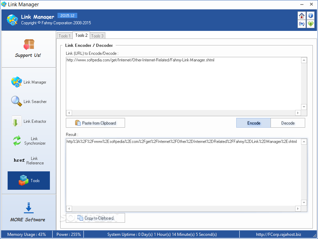This screenshot has height=239, width=318.
Task: Open Link Extractor in the sidebar
Action: click(x=29, y=121)
